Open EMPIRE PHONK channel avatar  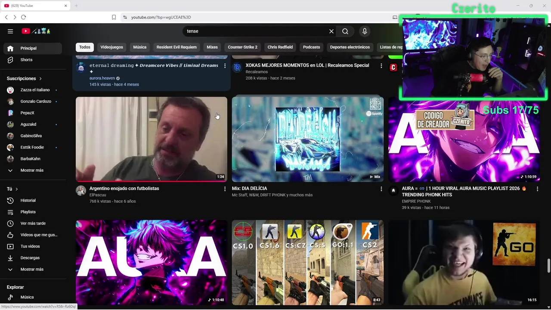[x=393, y=190]
